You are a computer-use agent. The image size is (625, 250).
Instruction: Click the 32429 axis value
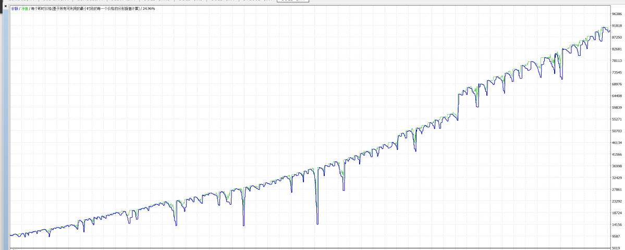pyautogui.click(x=617, y=178)
